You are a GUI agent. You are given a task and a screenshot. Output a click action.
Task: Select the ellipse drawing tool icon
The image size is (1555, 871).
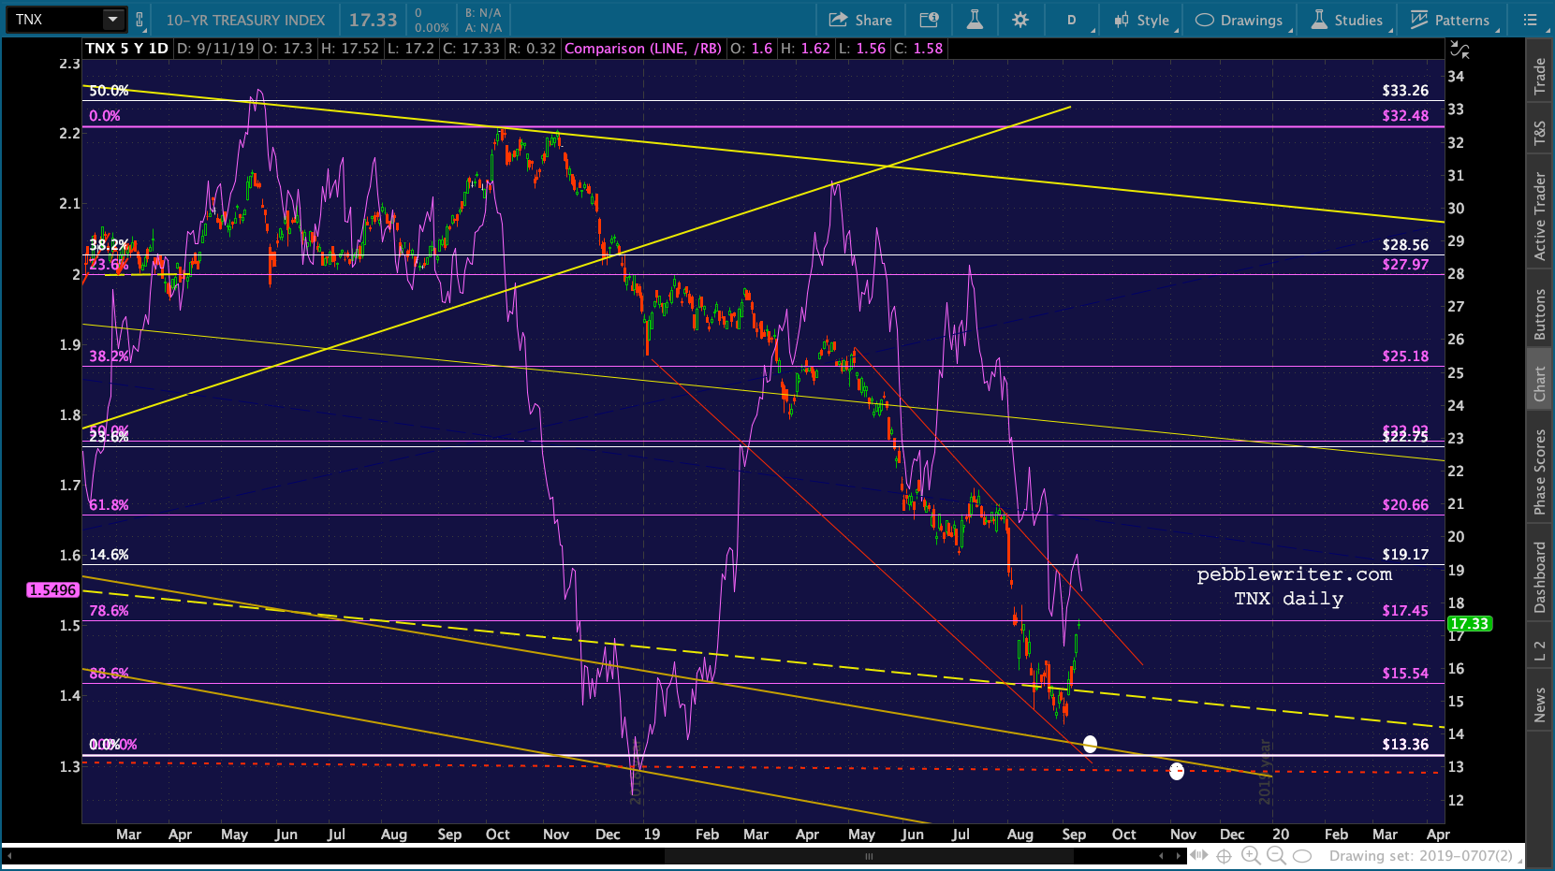point(1302,855)
